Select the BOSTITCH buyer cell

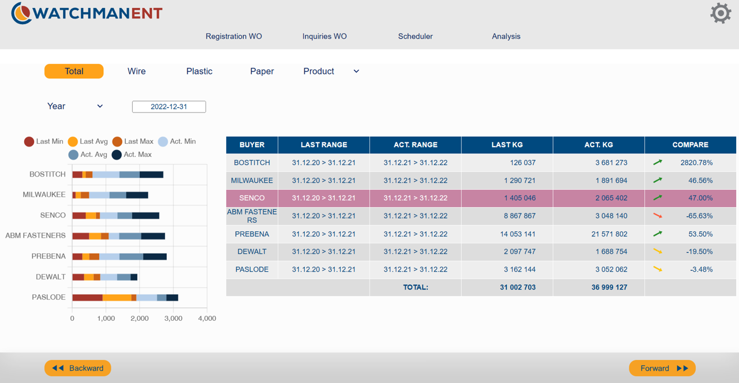(x=252, y=163)
